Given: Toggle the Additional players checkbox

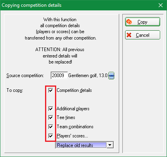Looking at the screenshot, I should (x=51, y=109).
